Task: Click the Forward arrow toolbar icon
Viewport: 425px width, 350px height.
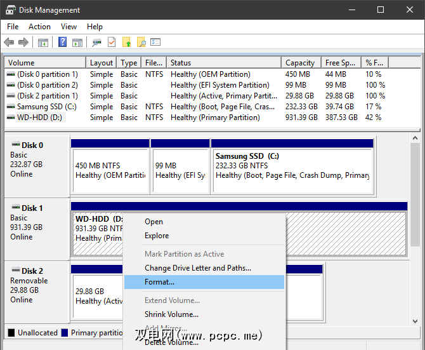Action: tap(23, 43)
